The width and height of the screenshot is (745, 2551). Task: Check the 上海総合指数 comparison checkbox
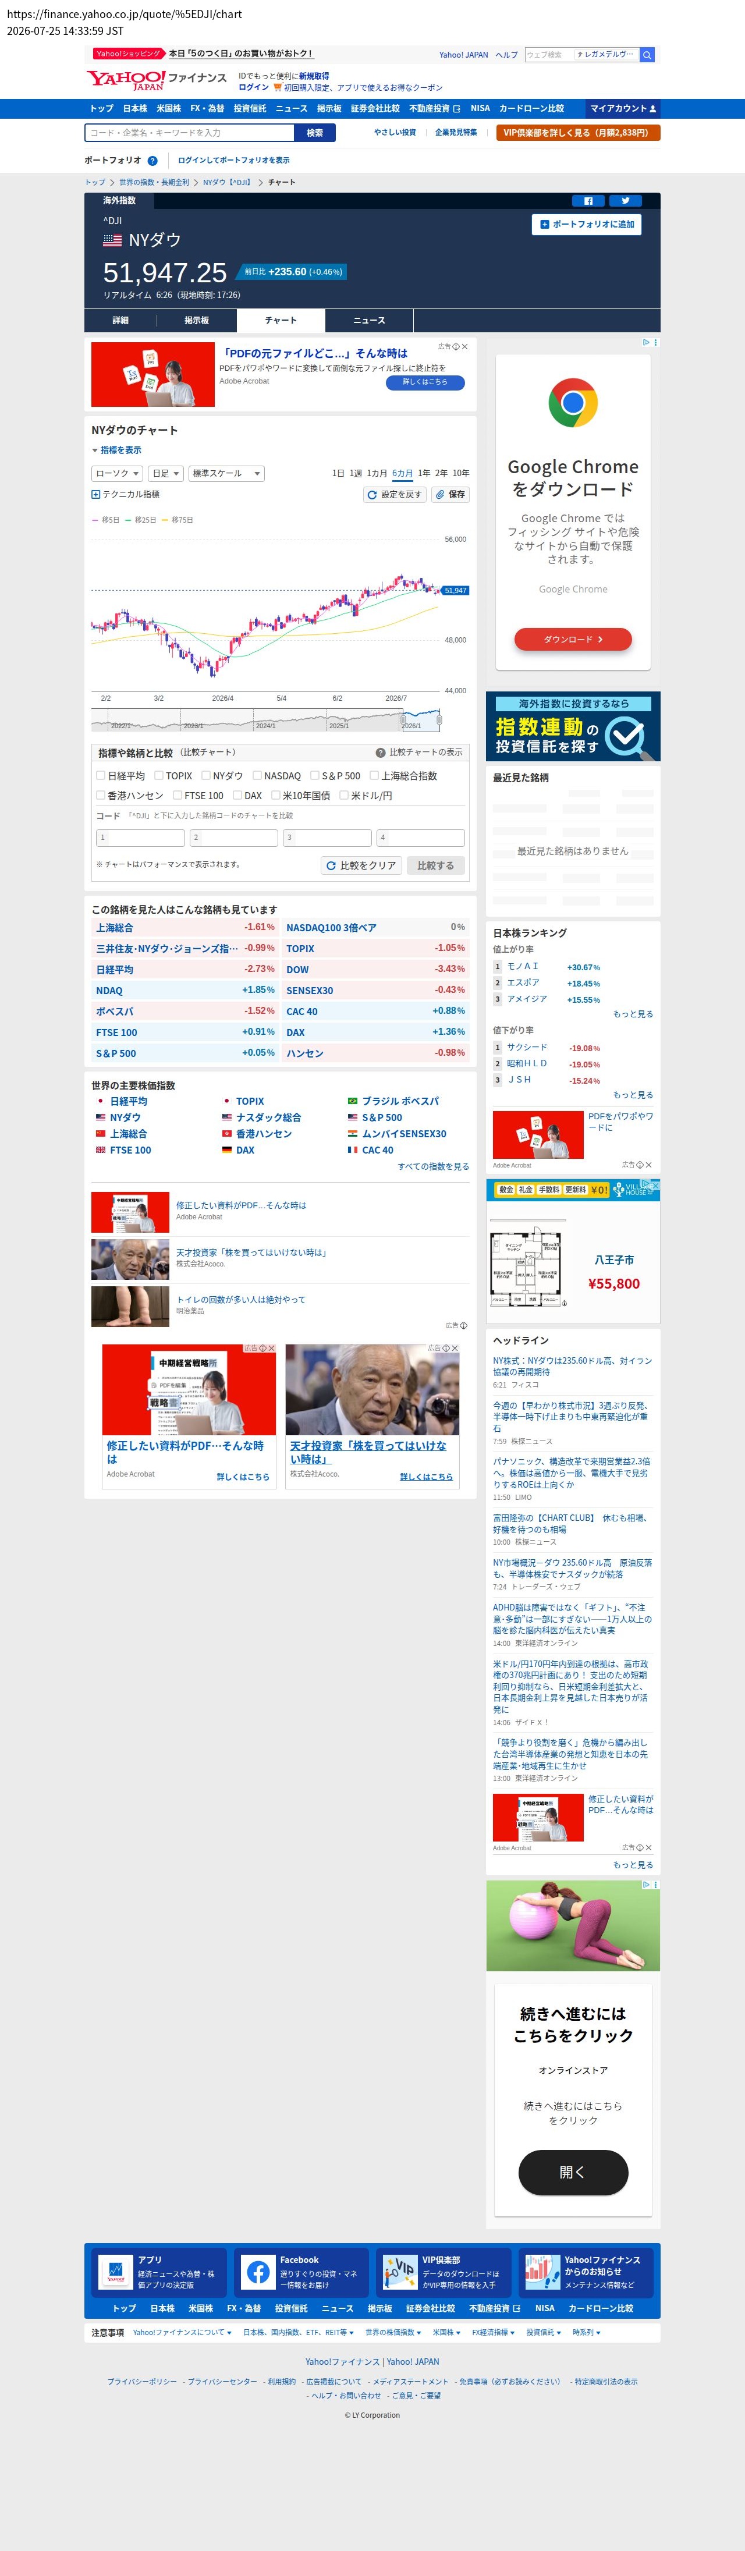point(374,775)
